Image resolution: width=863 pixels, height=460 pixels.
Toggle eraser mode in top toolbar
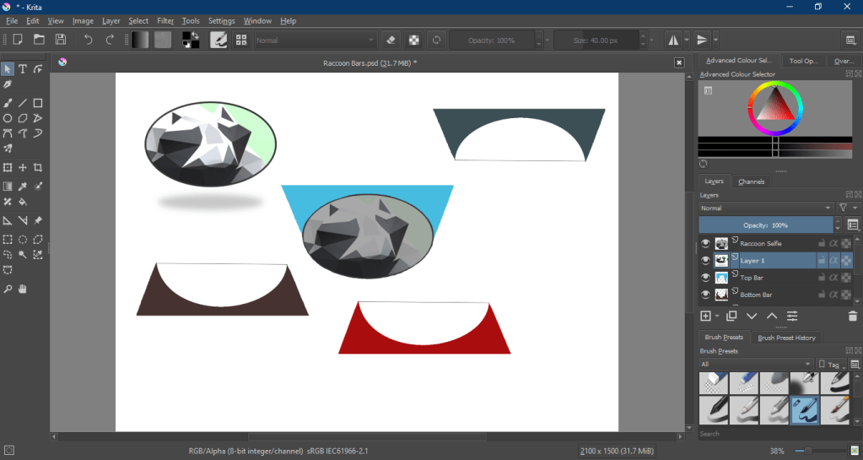click(391, 40)
